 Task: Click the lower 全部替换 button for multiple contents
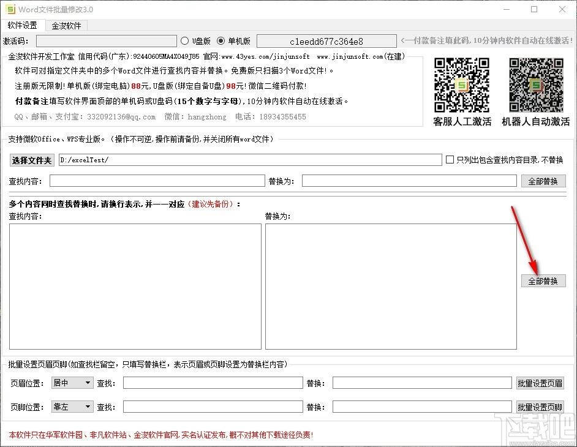tap(543, 281)
